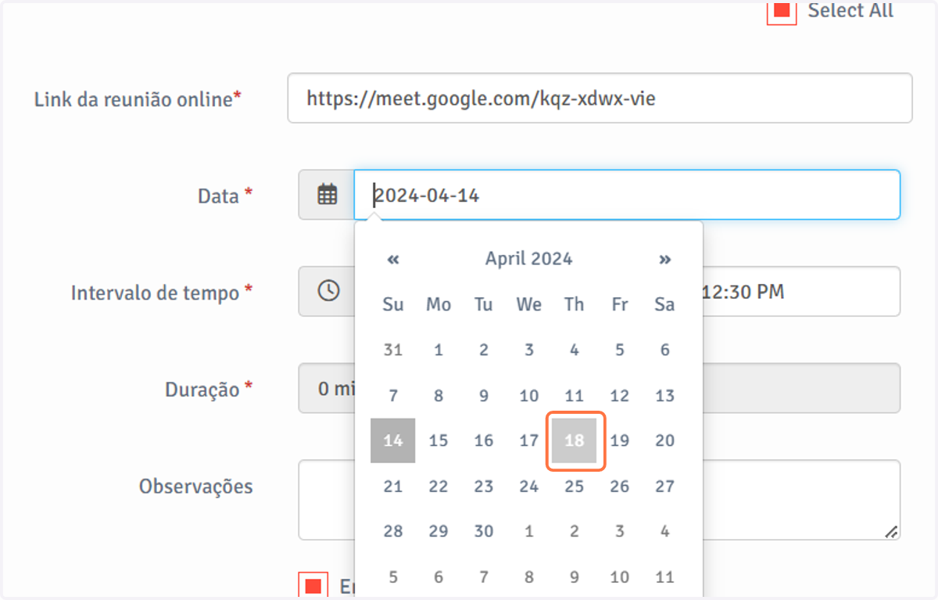Viewport: 938px width, 600px height.
Task: Select day 12 in the calendar
Action: click(620, 395)
